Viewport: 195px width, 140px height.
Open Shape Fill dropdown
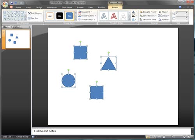(x=85, y=12)
